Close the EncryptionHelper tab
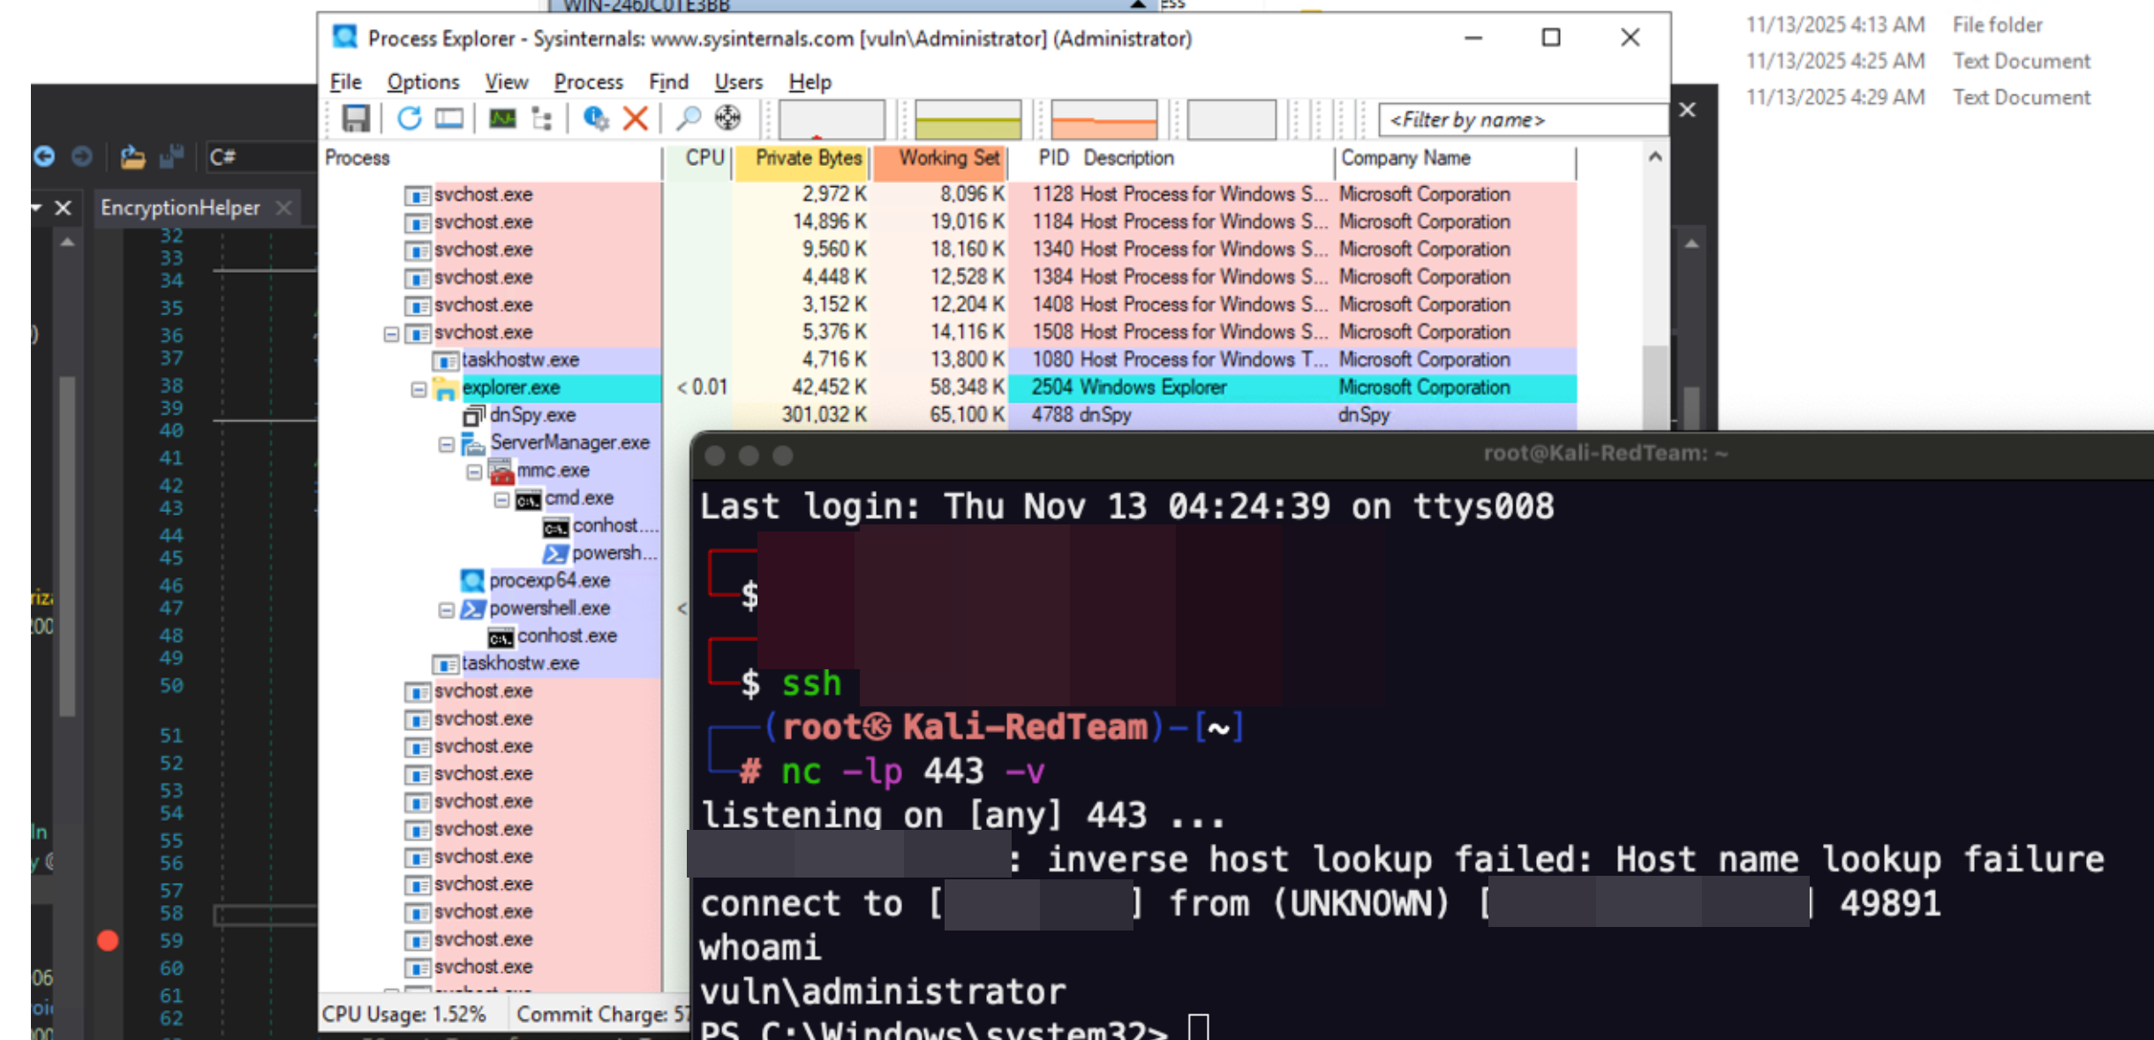Viewport: 2154px width, 1040px height. tap(283, 208)
